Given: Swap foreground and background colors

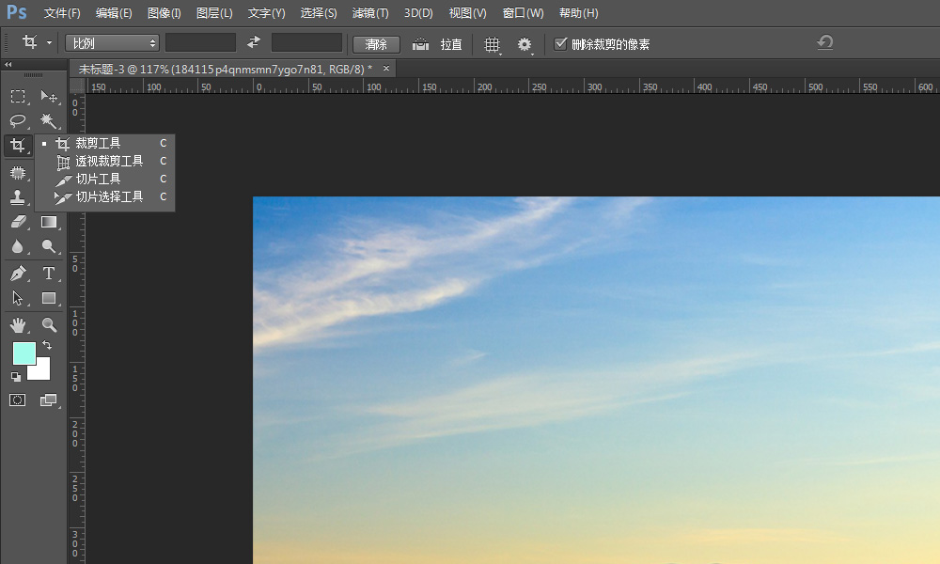Looking at the screenshot, I should pyautogui.click(x=47, y=346).
